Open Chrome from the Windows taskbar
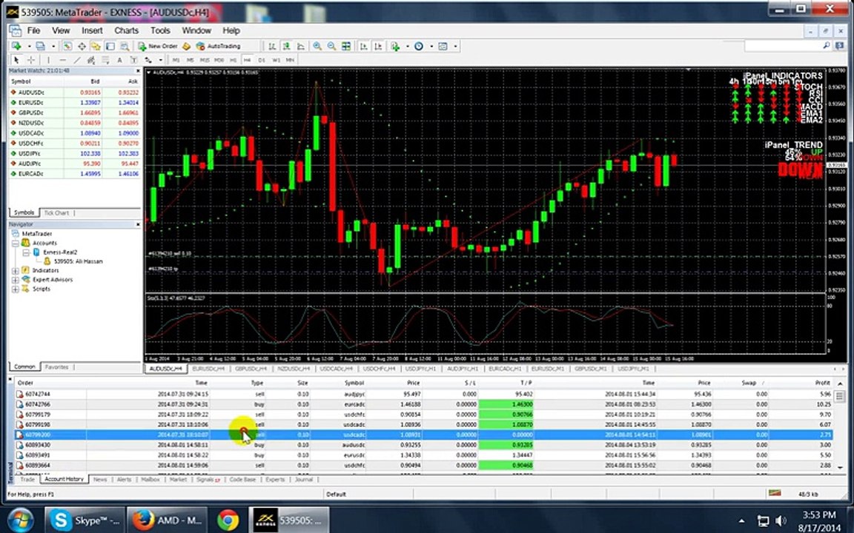The width and height of the screenshot is (854, 533). pos(228,520)
